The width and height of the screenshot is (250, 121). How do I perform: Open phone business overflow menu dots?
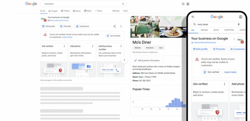click(234, 39)
